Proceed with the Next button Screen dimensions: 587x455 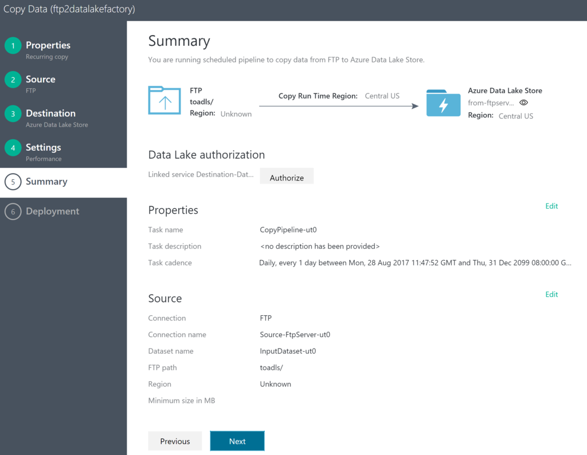click(237, 441)
